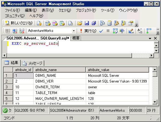The image size is (161, 122).
Task: Click the DBMS_NAME cell
Action: coord(60,76)
